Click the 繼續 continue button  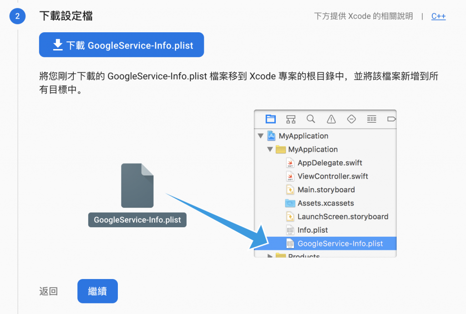(x=97, y=291)
